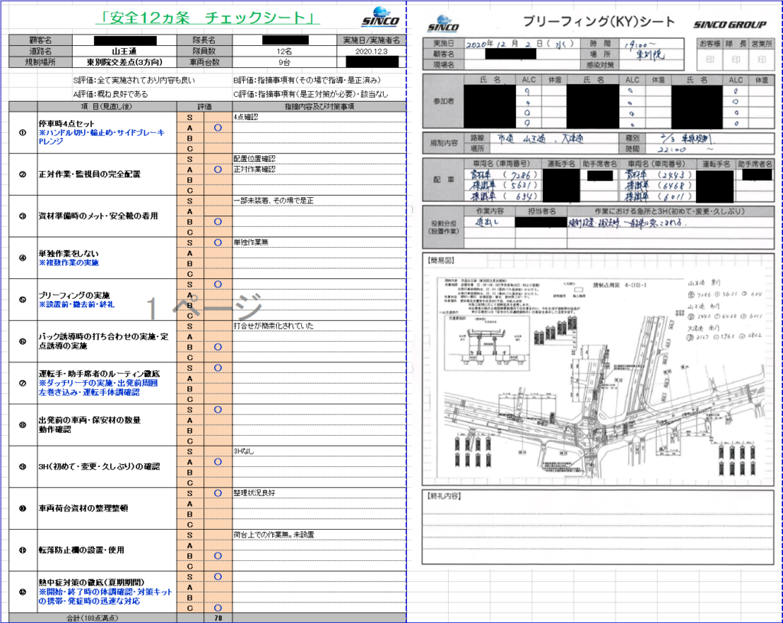
Task: Select the 感染対策 label cell
Action: pyautogui.click(x=600, y=64)
